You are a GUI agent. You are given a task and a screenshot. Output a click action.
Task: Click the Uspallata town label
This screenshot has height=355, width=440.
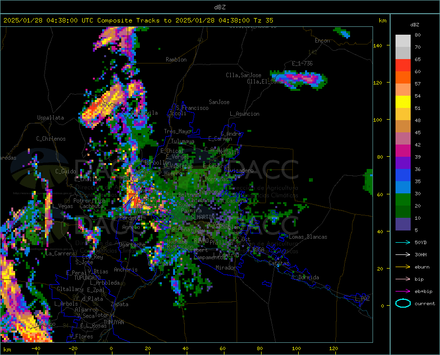coord(50,118)
